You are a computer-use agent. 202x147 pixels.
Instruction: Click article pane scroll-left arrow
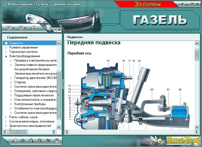[x=67, y=132]
